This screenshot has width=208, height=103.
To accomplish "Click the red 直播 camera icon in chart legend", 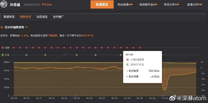I will (x=3, y=48).
